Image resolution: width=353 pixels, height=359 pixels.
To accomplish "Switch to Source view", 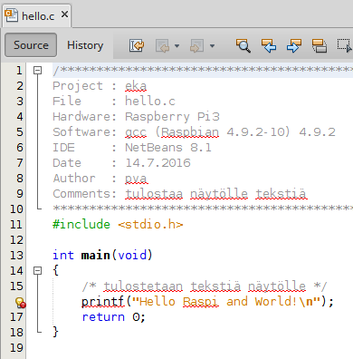I will [x=31, y=45].
